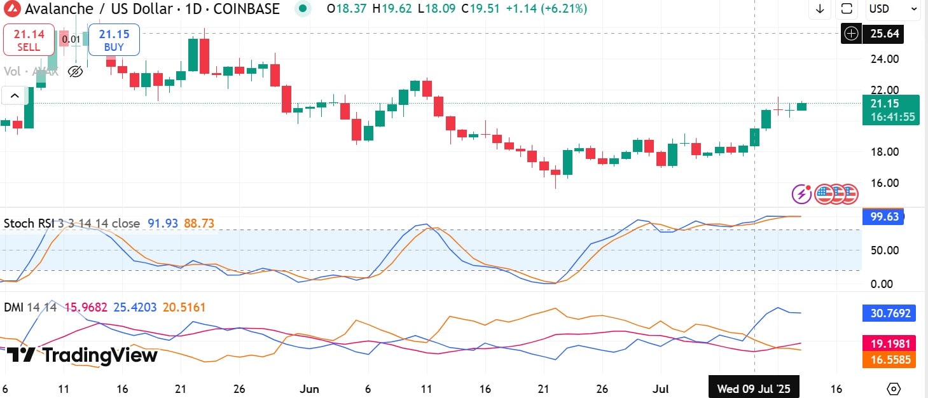Click the US flag economic event icon
Image resolution: width=928 pixels, height=398 pixels.
(x=824, y=194)
